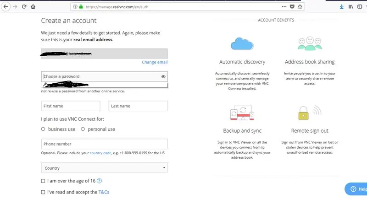The width and height of the screenshot is (367, 199).
Task: Bookmark this page with the star icon
Action: pos(300,6)
